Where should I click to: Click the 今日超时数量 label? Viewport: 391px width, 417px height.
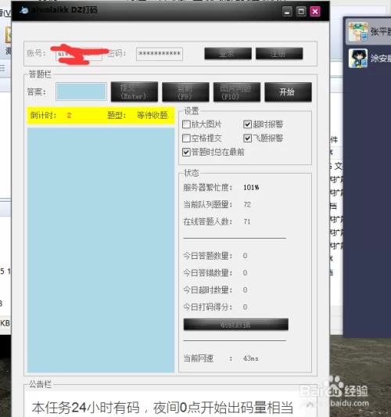pyautogui.click(x=207, y=290)
